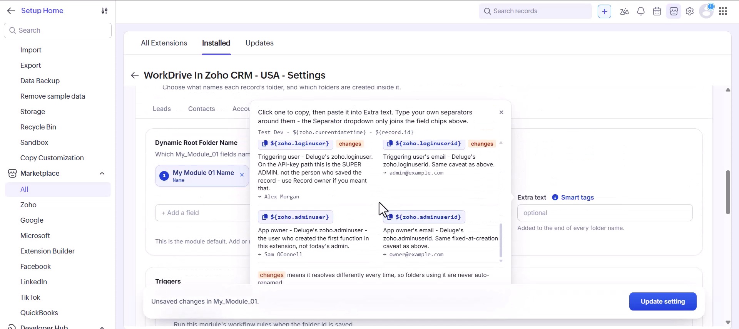
Task: Open Data Backup in sidebar
Action: click(x=40, y=81)
